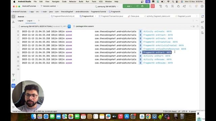Hide the Logcat panel with minimize dash
Image resolution: width=216 pixels, height=121 pixels.
pos(197,21)
